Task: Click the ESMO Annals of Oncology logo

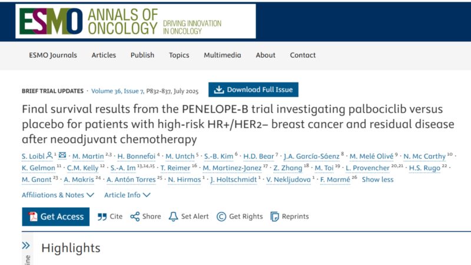Action: (135, 21)
